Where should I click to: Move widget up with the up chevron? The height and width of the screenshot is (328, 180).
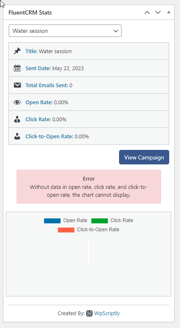tap(147, 12)
